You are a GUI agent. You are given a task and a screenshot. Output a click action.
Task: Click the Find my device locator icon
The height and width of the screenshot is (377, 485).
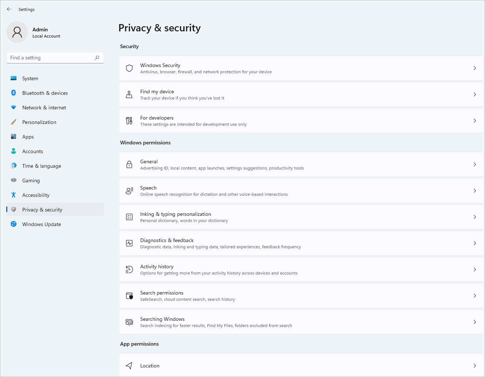pyautogui.click(x=129, y=94)
